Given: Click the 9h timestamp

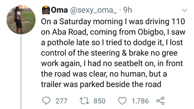Looking at the screenshot, I should tap(127, 11).
